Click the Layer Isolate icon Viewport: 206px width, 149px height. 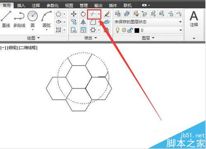pyautogui.click(x=153, y=14)
